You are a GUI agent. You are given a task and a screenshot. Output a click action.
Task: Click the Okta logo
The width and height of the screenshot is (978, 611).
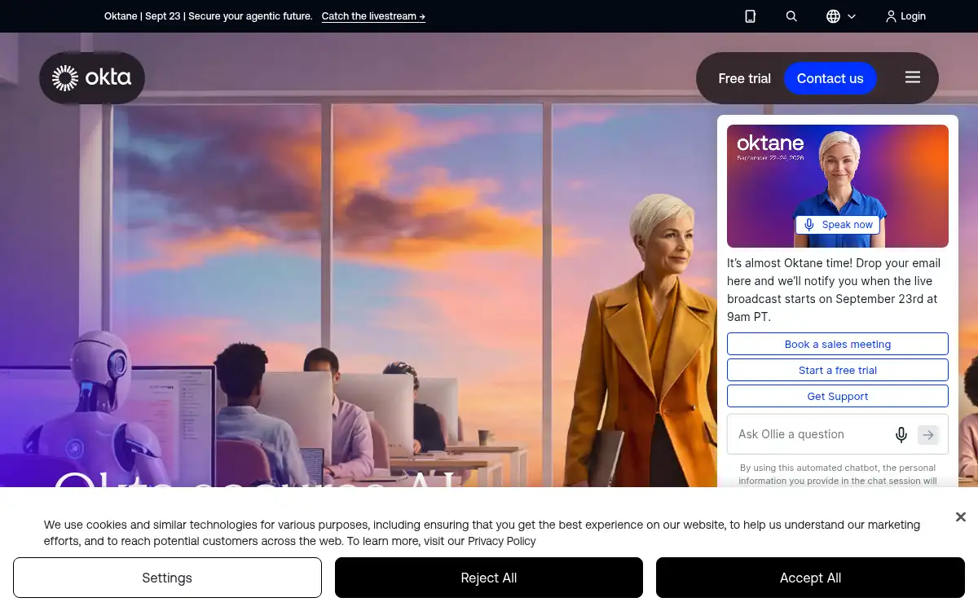[91, 78]
